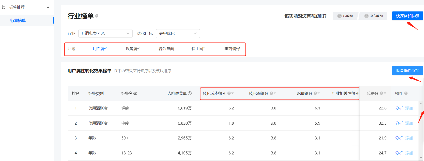The image size is (424, 161).
Task: Open the 行业 dropdown showing IT消电类 / 3C
Action: pyautogui.click(x=105, y=33)
